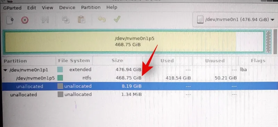Click the Delete partition red X icon
The width and height of the screenshot is (278, 127).
pos(25,20)
